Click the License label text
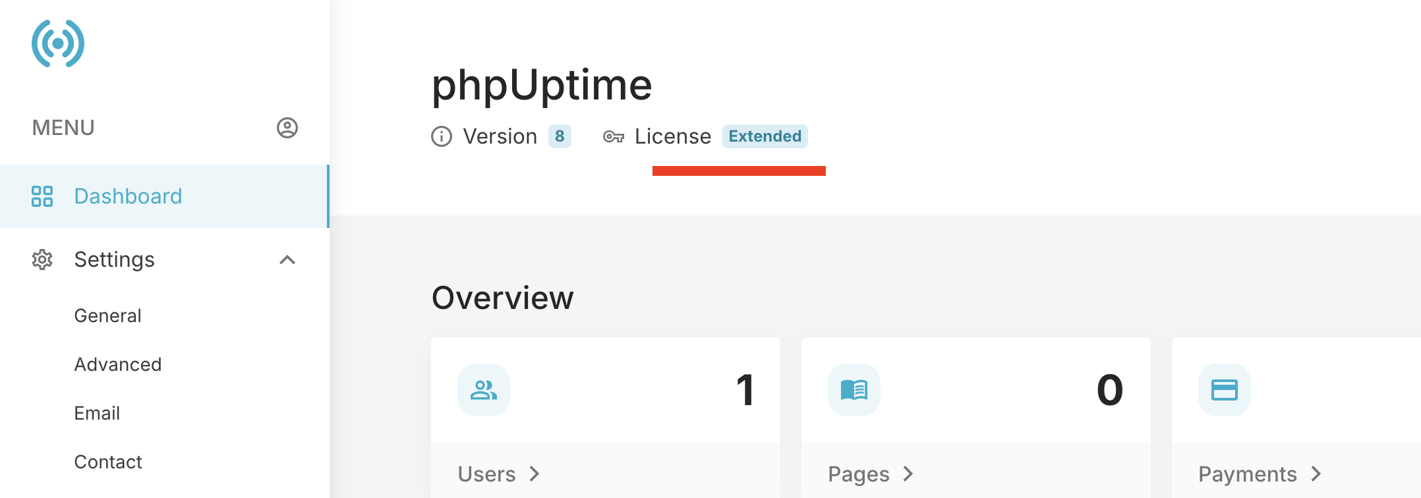Screen dimensions: 1421x498 coord(673,136)
